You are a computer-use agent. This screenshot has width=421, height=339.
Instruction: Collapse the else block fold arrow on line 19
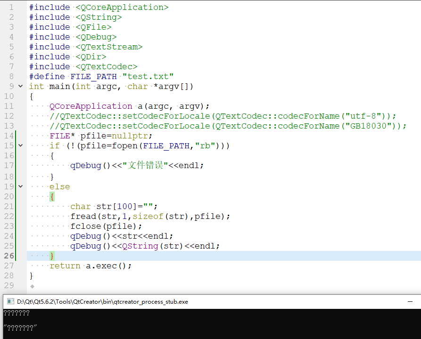point(20,186)
